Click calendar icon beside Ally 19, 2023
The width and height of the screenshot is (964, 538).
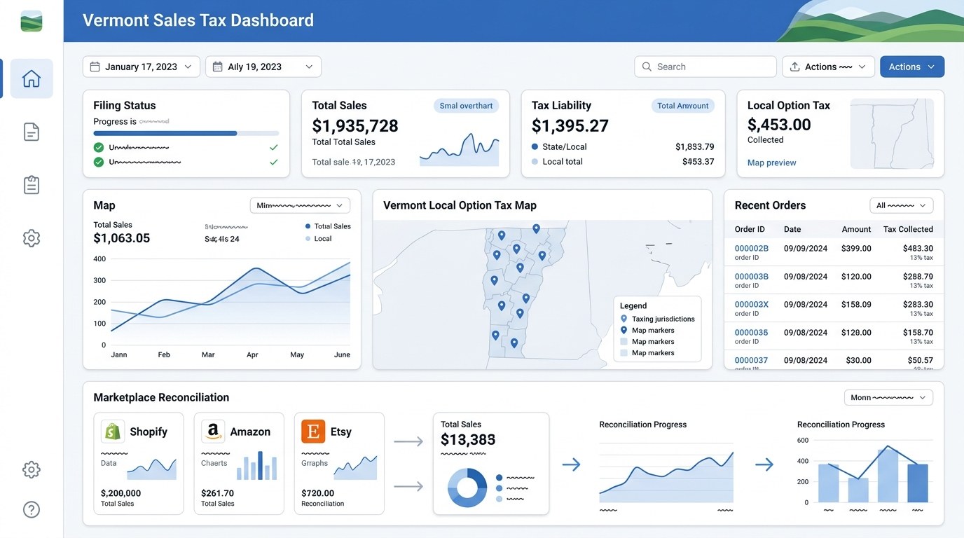[217, 67]
